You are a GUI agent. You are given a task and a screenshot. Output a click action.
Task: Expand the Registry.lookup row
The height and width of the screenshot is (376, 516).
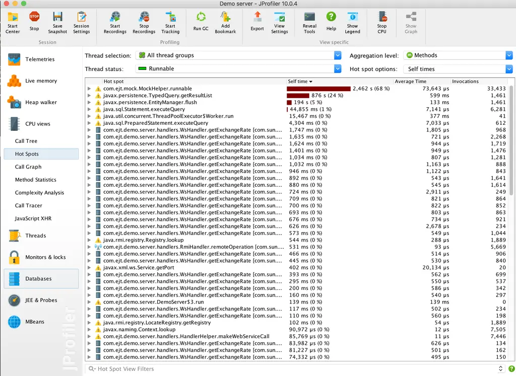pos(89,240)
